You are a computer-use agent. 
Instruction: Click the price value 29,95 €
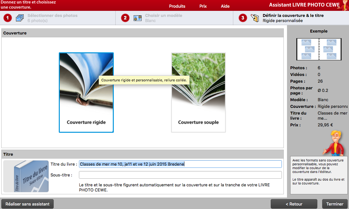pyautogui.click(x=325, y=125)
